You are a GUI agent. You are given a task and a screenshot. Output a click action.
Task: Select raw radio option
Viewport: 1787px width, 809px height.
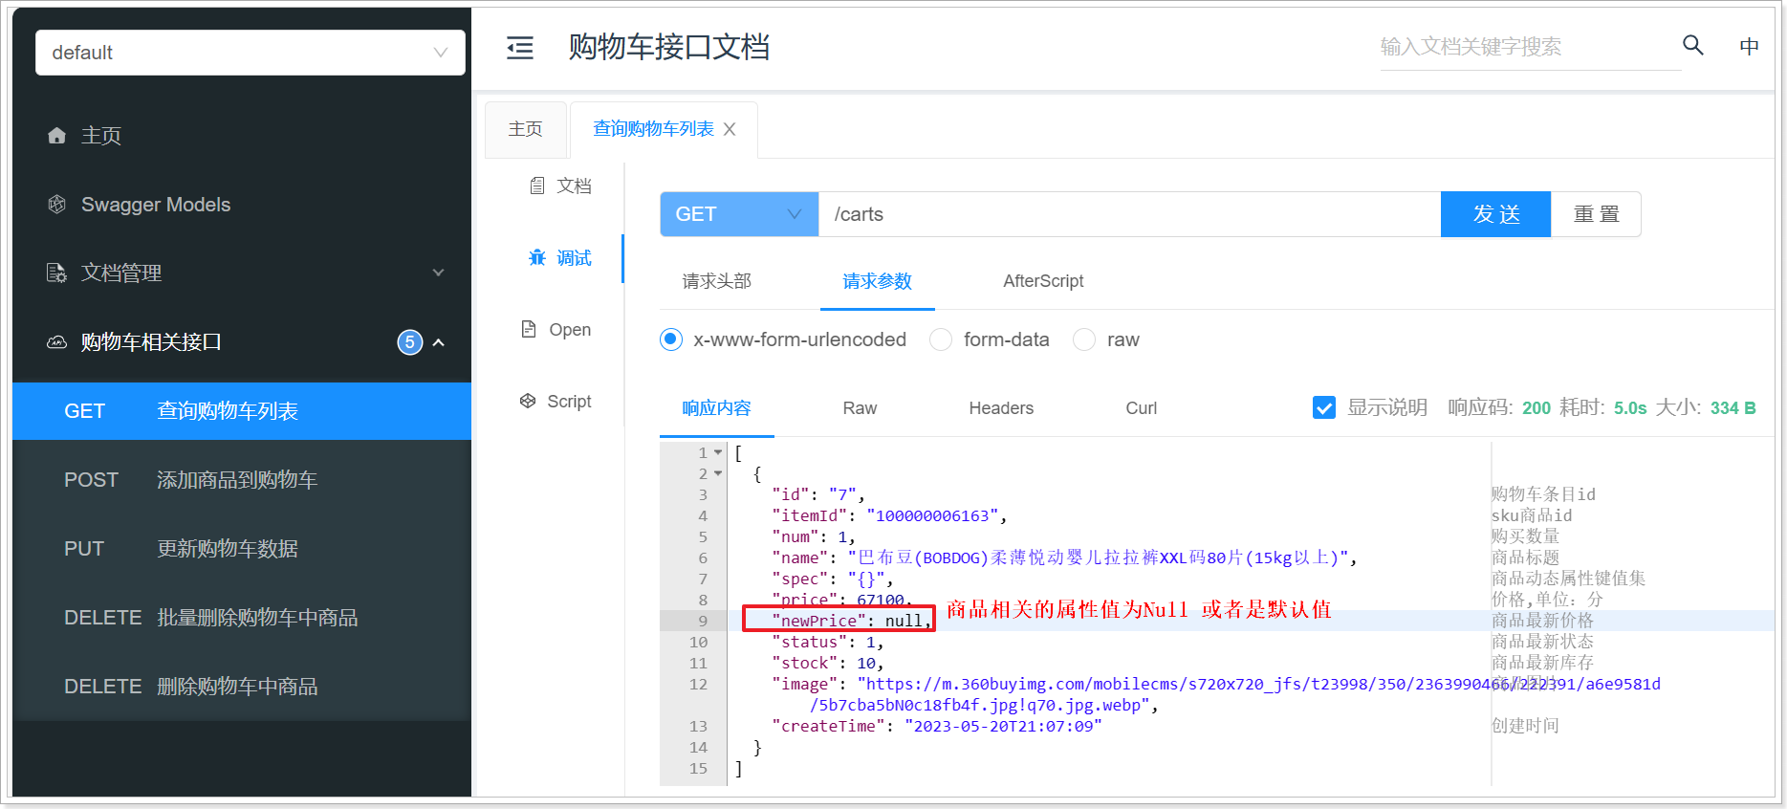[x=1084, y=339]
